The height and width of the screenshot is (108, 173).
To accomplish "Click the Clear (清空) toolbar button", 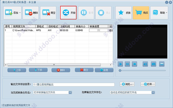I will [48, 13].
